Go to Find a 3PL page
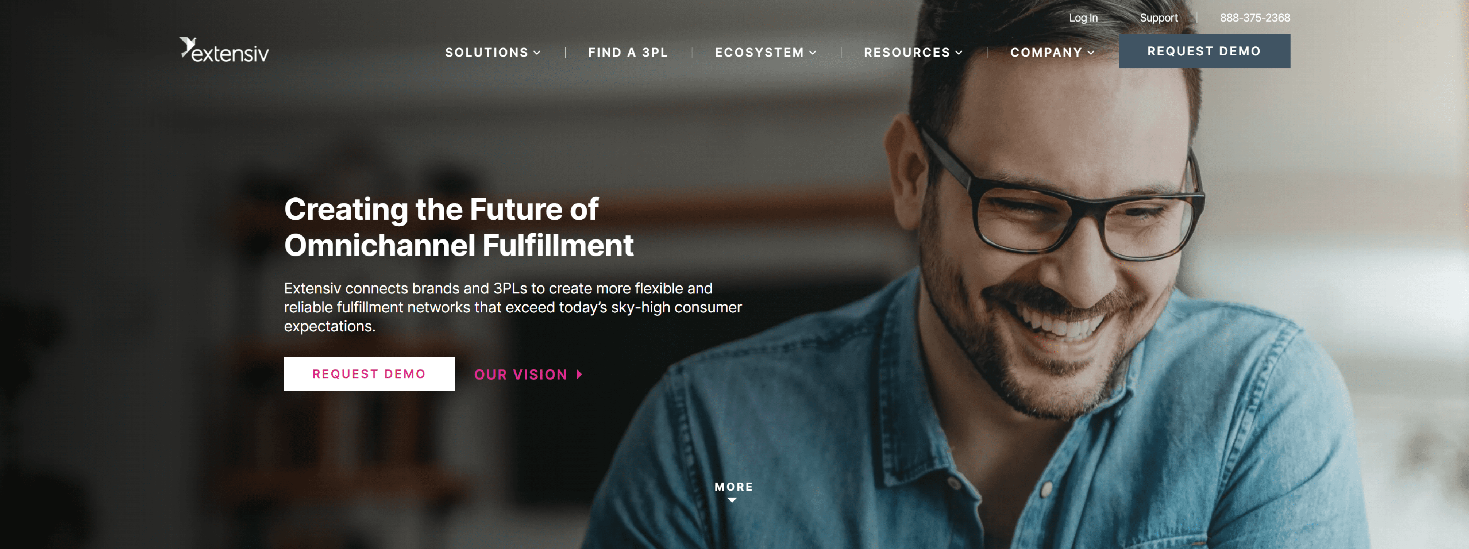 pyautogui.click(x=628, y=53)
